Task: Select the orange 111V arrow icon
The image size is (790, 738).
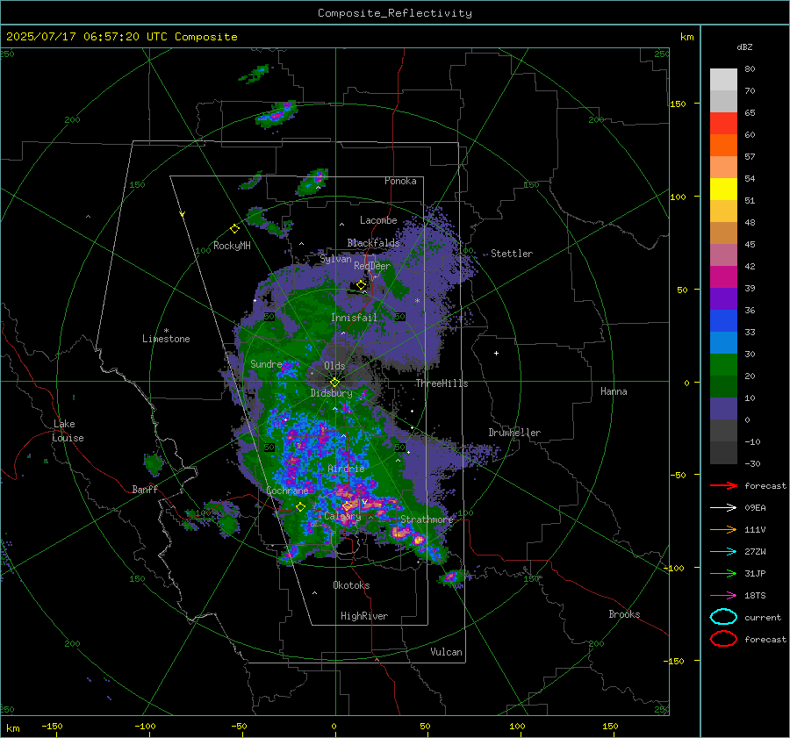Action: point(723,529)
